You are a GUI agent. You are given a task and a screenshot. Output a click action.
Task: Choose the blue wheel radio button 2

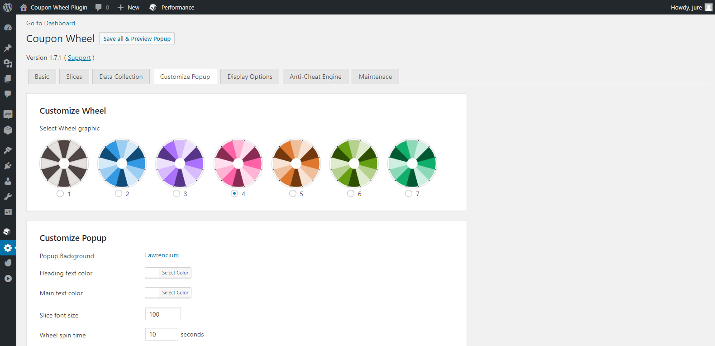[x=119, y=193]
